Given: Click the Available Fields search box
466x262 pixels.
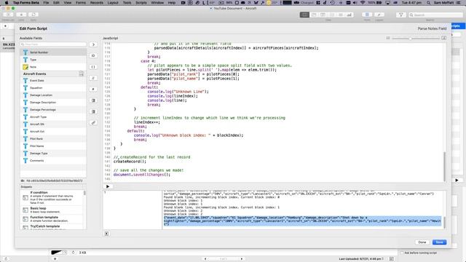Looking at the screenshot, I should (53, 44).
